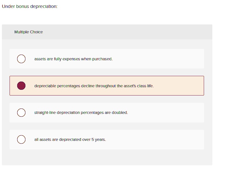The image size is (226, 178).
Task: Click empty gray area below the last option
Action: tap(107, 157)
